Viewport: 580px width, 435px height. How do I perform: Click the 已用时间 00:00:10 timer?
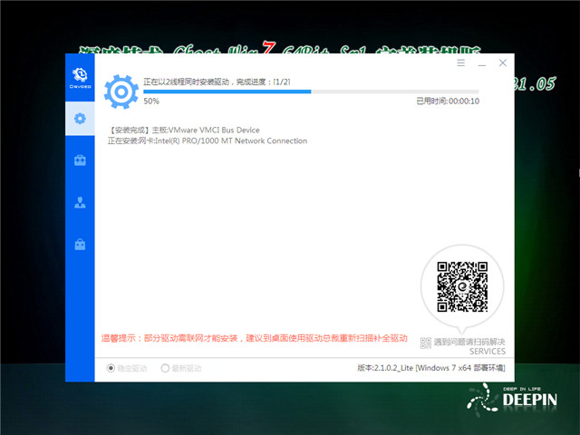tap(448, 101)
